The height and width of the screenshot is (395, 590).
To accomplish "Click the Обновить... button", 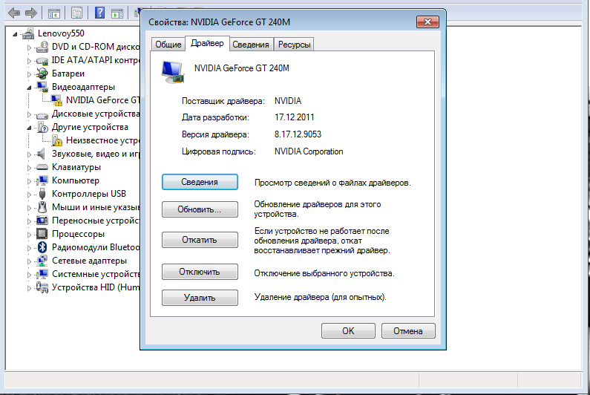I will click(200, 209).
